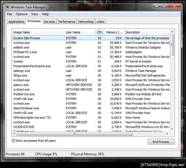Image resolution: width=186 pixels, height=168 pixels.
Task: Select the System Idle Process row
Action: pos(91,38)
